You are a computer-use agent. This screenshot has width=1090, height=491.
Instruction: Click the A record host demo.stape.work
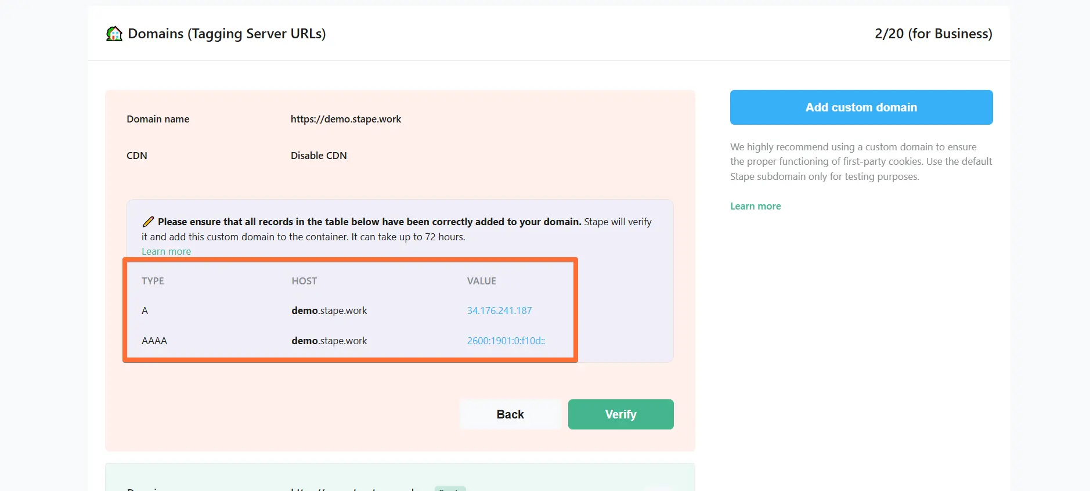(329, 311)
